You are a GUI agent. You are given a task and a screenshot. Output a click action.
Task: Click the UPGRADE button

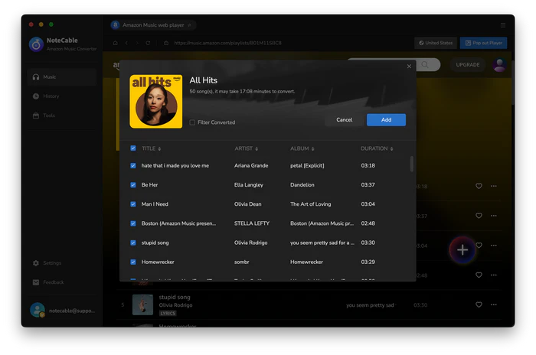(467, 64)
